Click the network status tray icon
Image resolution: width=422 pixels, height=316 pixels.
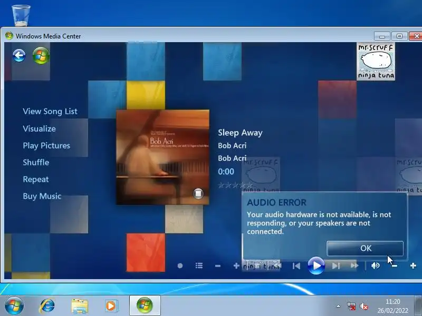pyautogui.click(x=351, y=306)
